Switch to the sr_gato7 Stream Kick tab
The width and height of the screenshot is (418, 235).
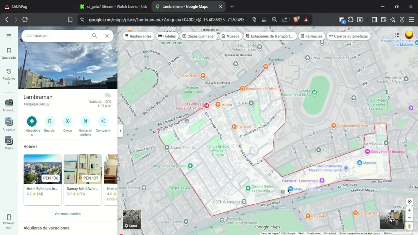[x=113, y=7]
